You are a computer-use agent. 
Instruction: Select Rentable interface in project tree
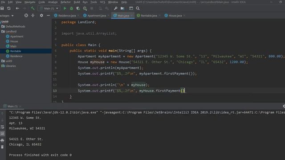click(13, 51)
